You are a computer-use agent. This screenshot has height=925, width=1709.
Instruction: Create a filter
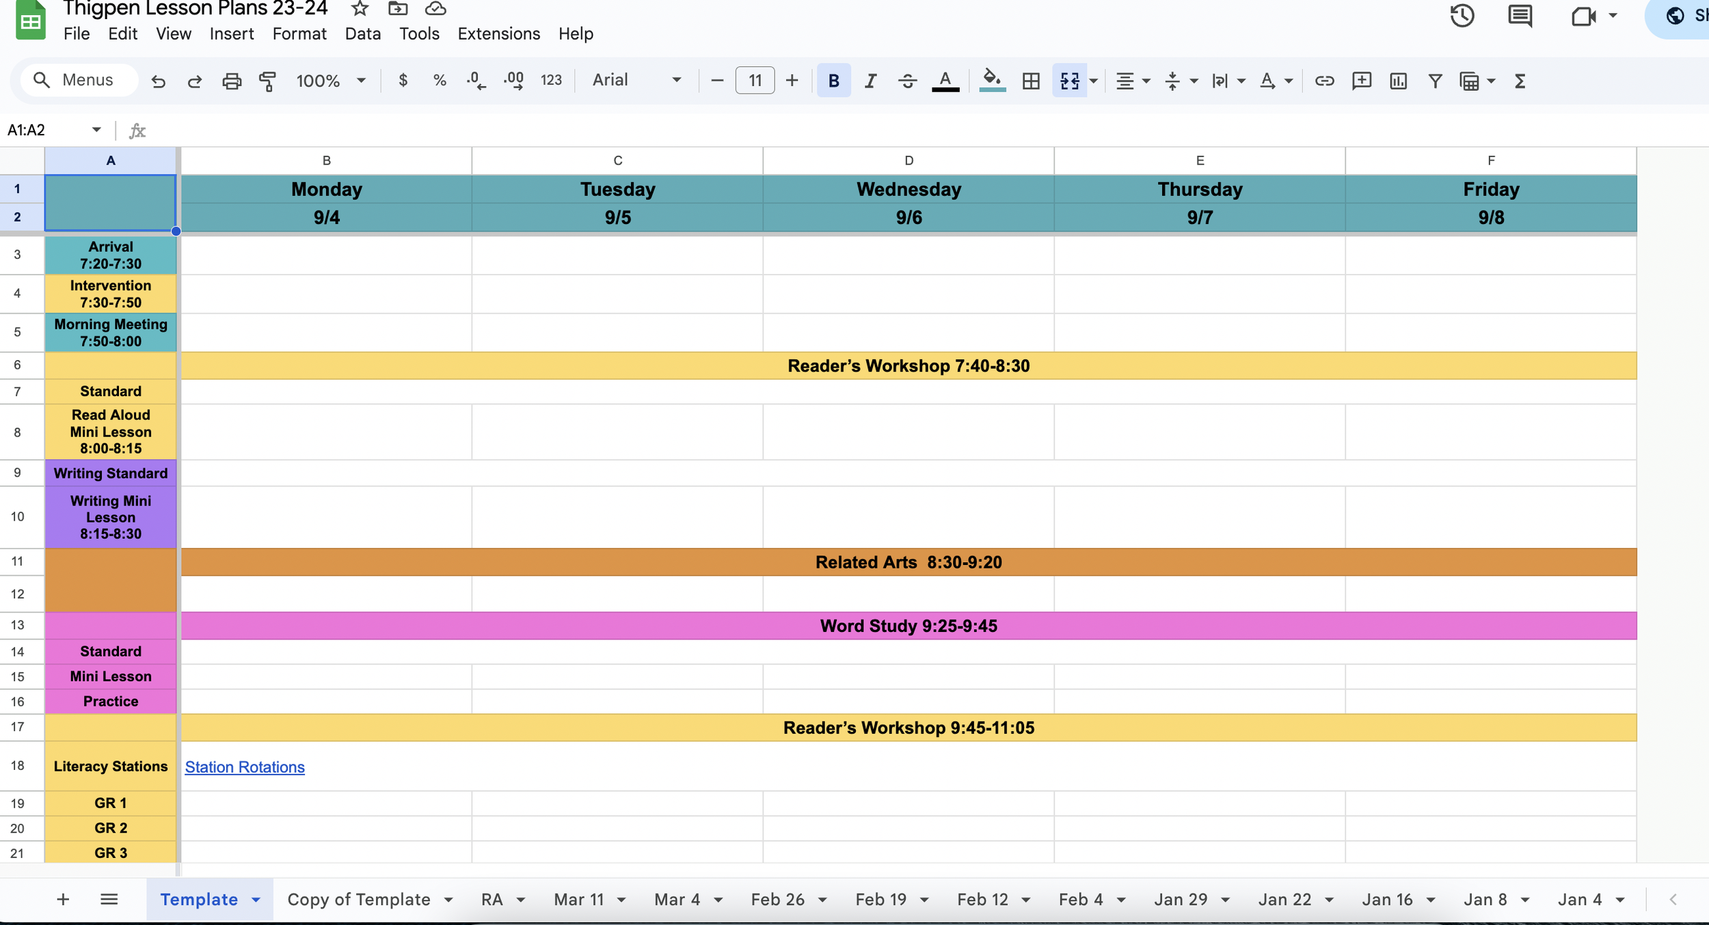click(x=1434, y=81)
